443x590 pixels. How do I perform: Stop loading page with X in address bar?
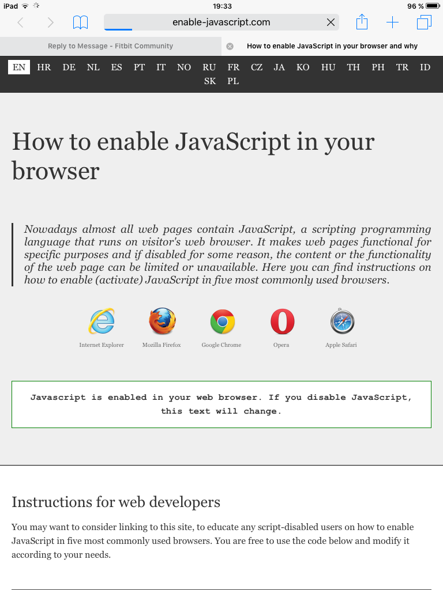coord(331,22)
